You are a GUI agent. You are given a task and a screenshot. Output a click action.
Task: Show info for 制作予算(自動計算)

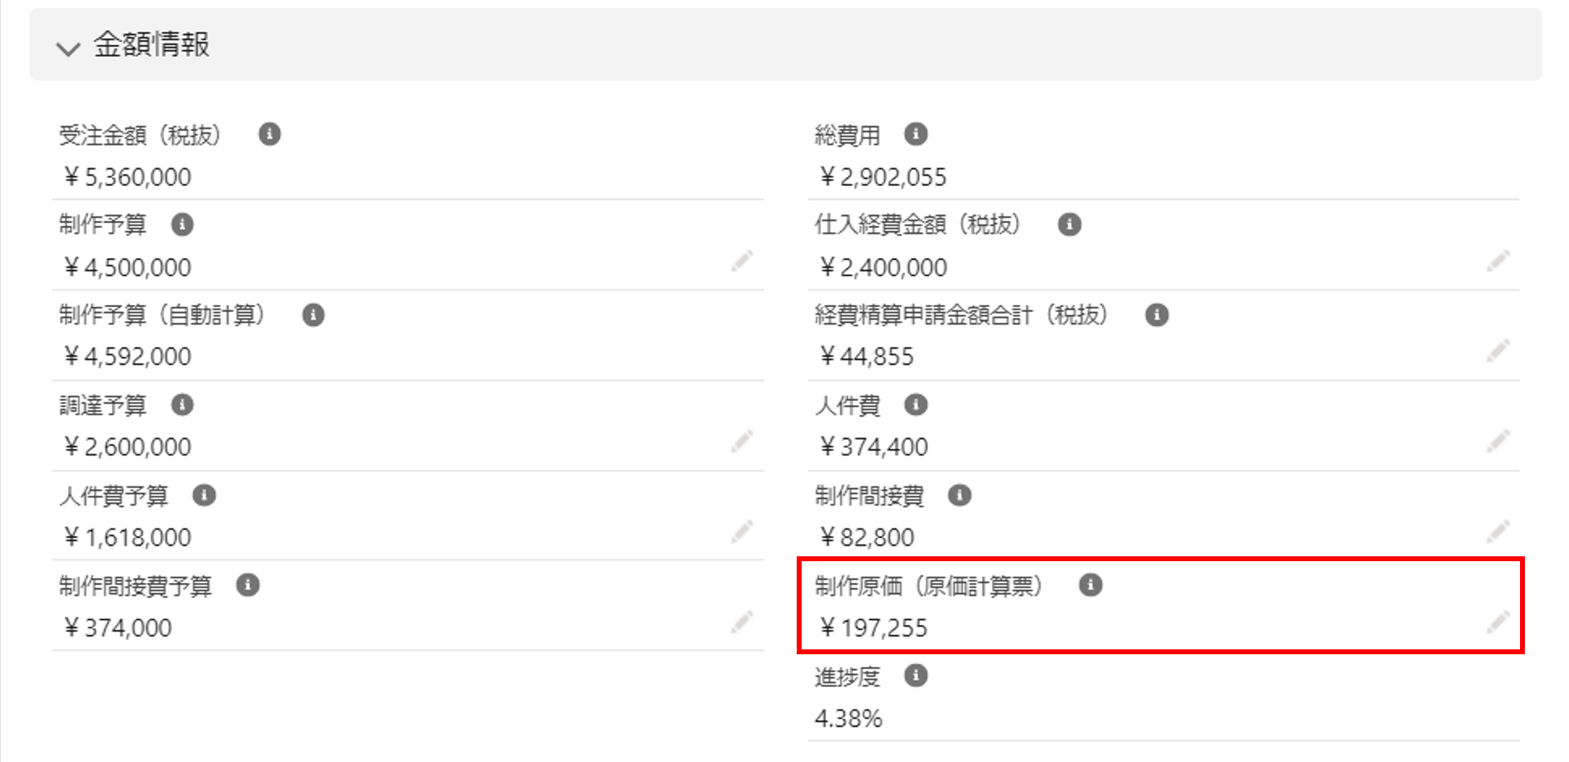(313, 315)
